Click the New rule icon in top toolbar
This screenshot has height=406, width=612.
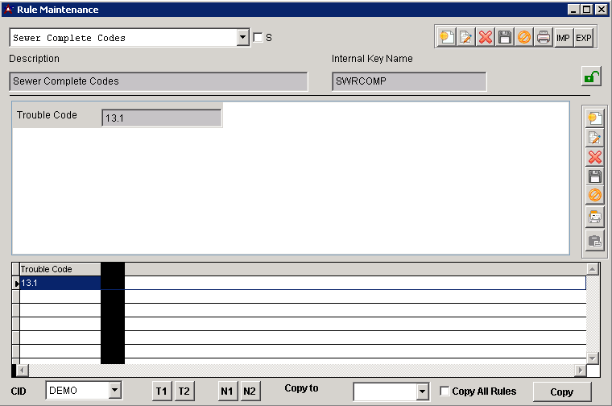(x=445, y=38)
